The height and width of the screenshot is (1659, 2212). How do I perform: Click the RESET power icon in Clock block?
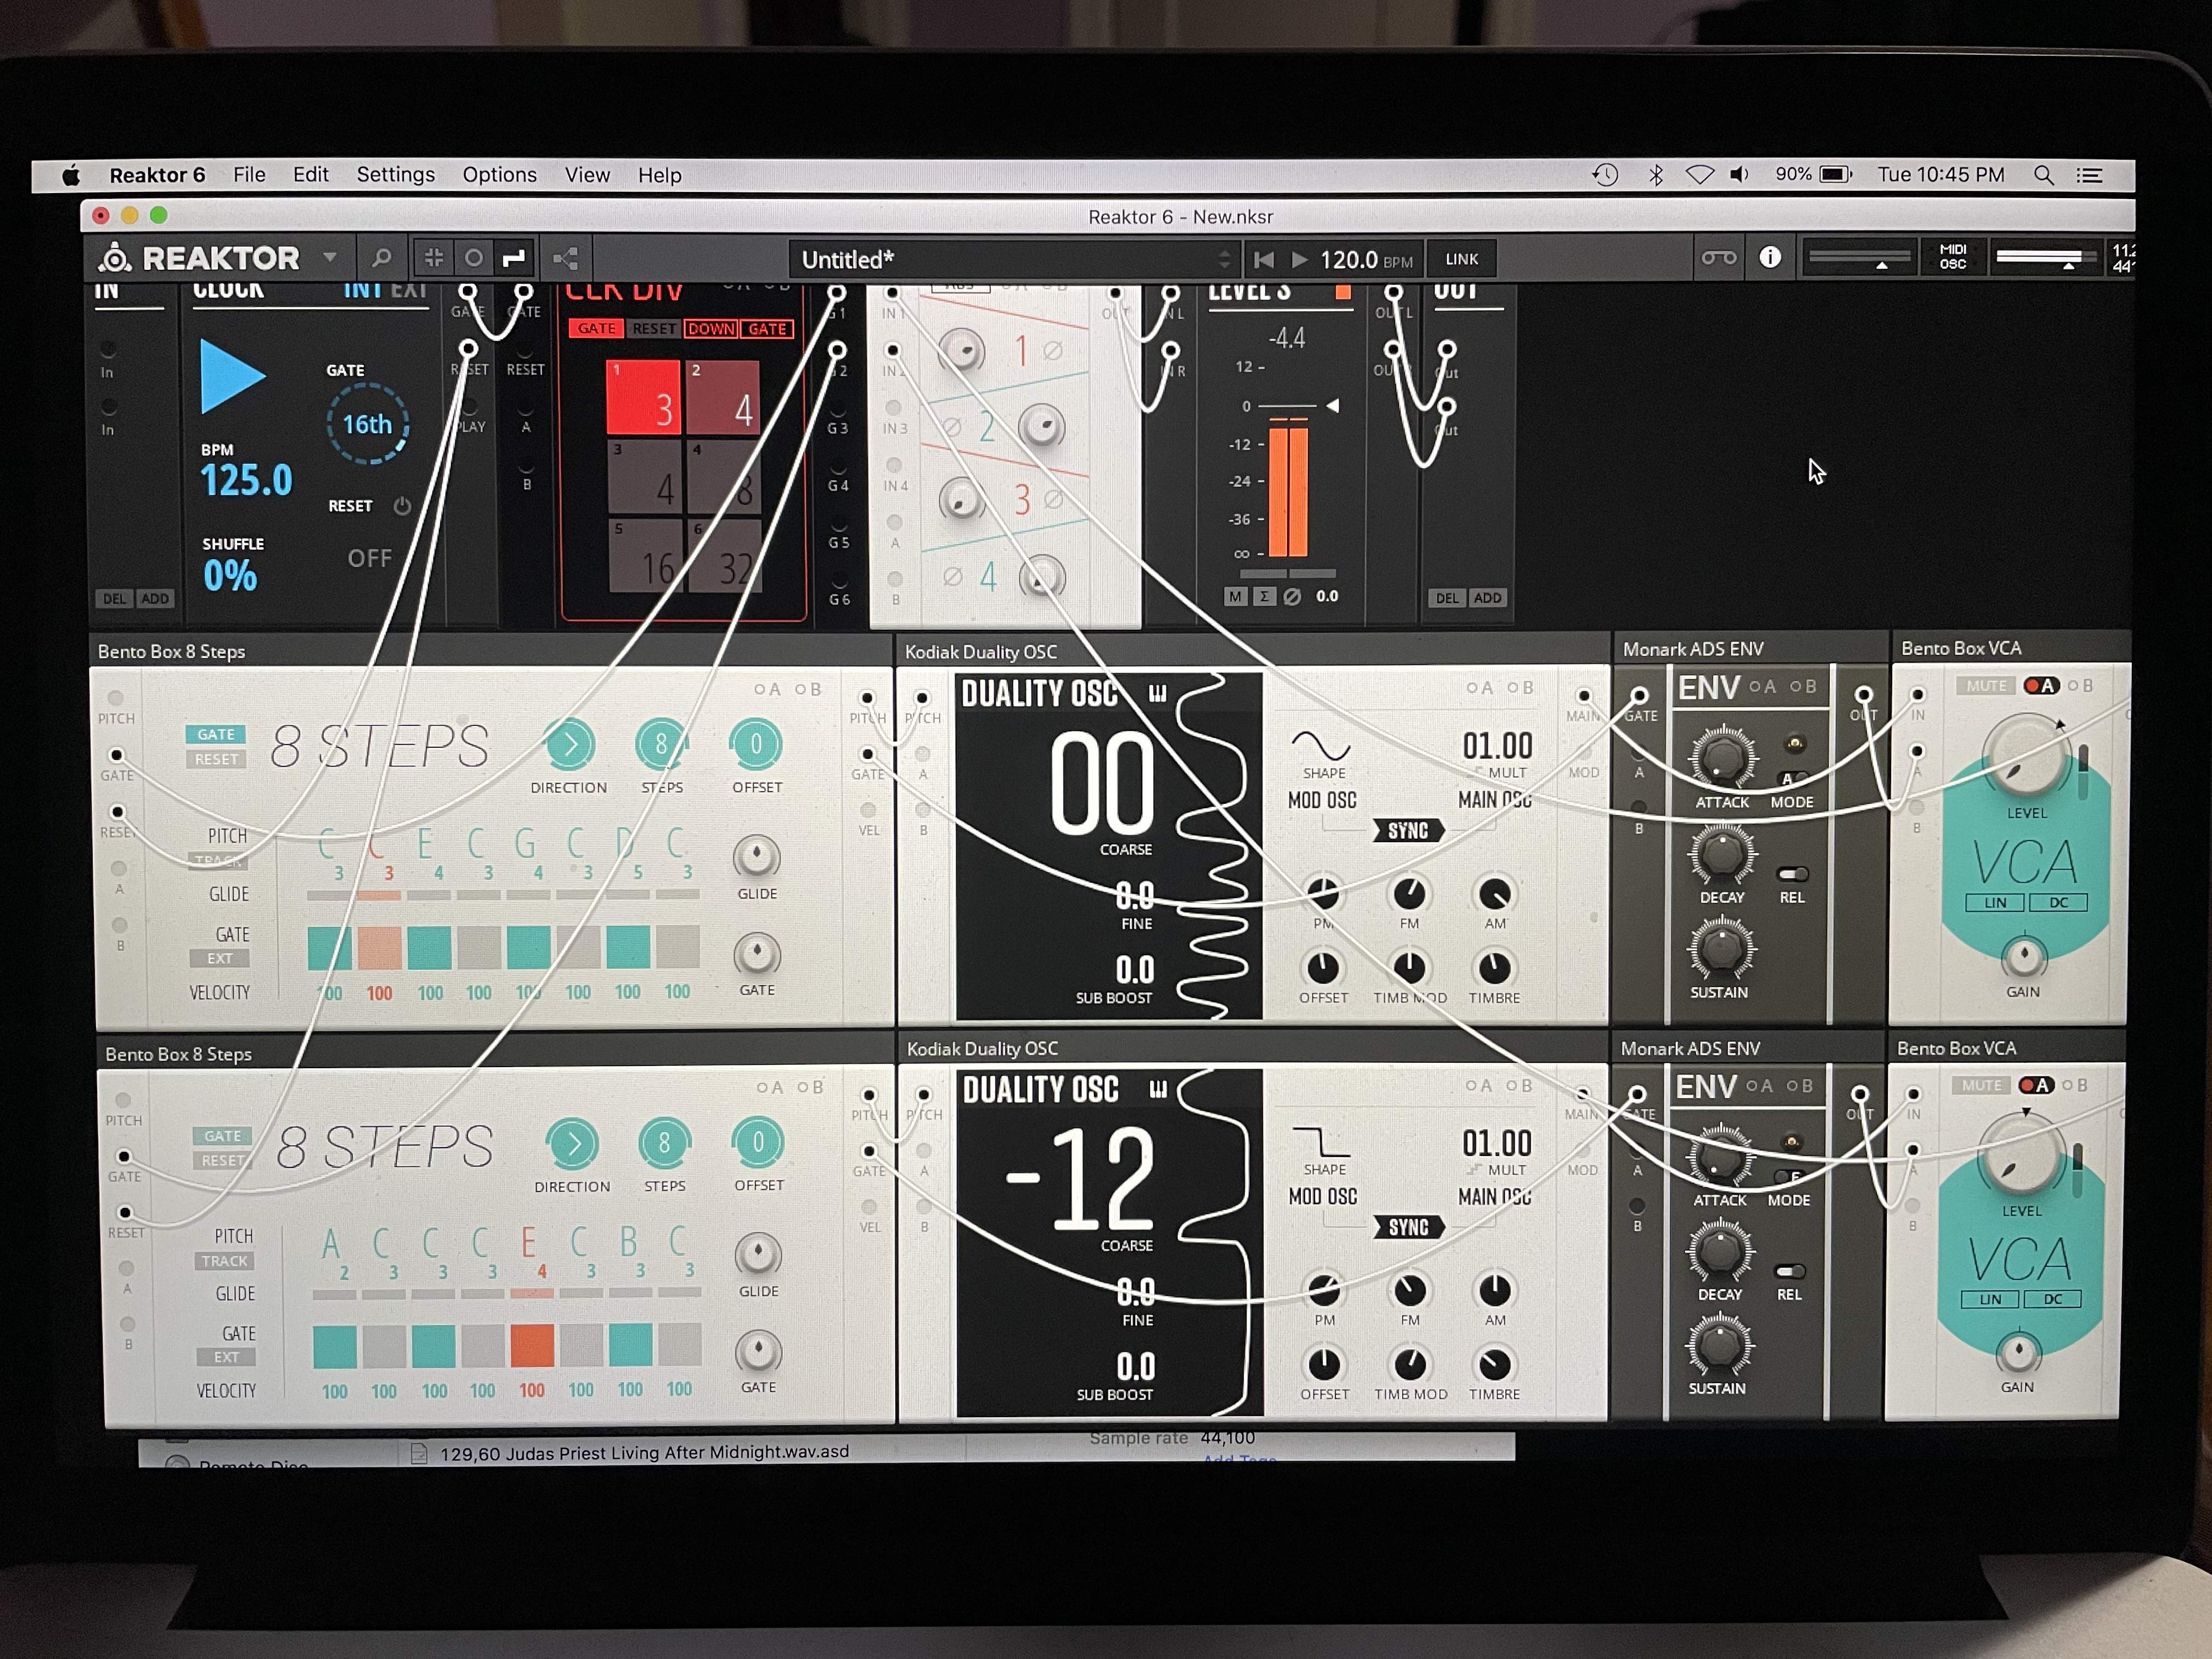tap(402, 506)
